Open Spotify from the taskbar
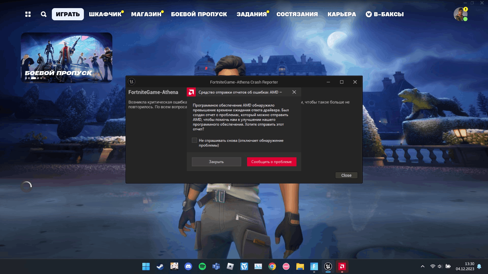Image resolution: width=488 pixels, height=274 pixels. coord(202,266)
